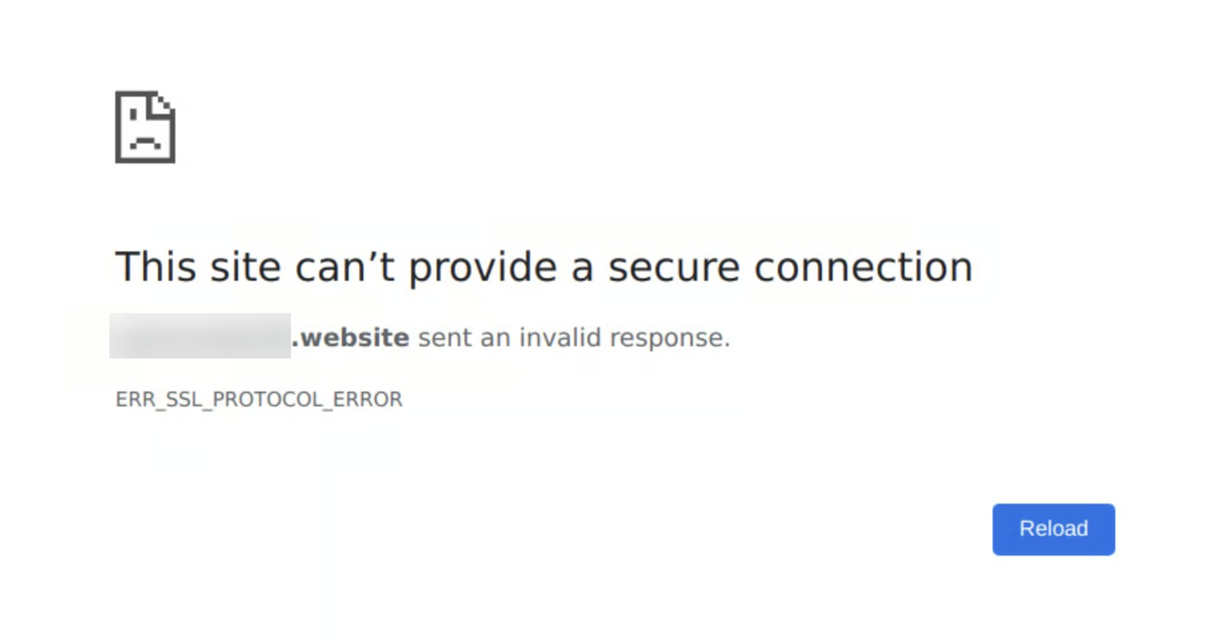Click "PROTOCOL" in the error code

[268, 399]
